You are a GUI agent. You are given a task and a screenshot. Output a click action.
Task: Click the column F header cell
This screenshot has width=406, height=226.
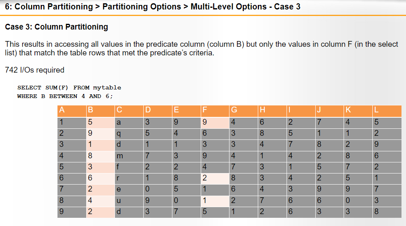pyautogui.click(x=215, y=111)
